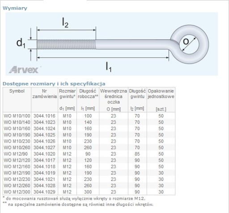Select symbol cell WO M12/260

pyautogui.click(x=17, y=186)
